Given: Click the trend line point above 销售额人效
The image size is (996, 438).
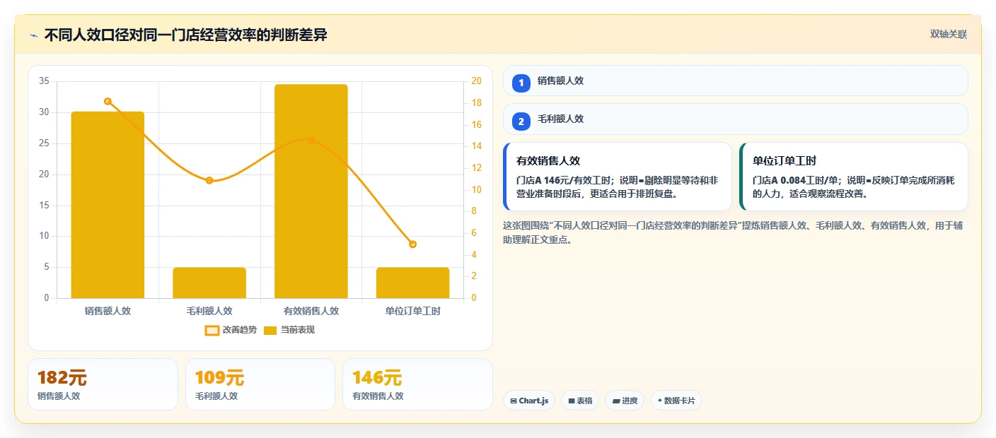Looking at the screenshot, I should tap(108, 102).
